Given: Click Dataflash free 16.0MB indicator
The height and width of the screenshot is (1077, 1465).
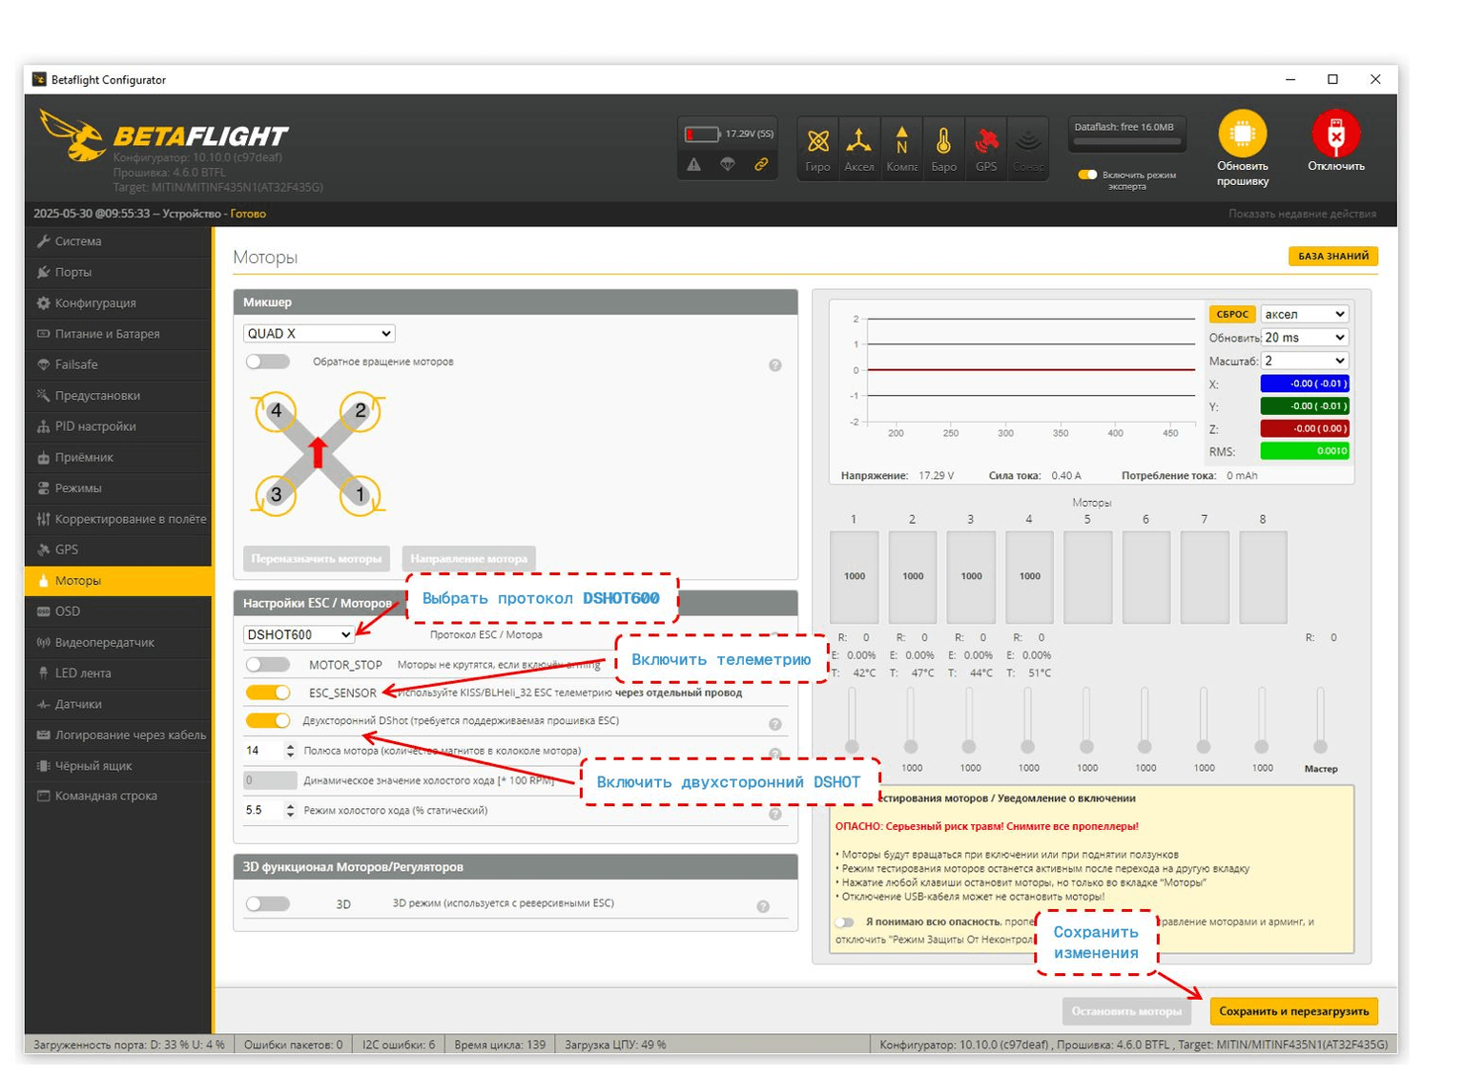Looking at the screenshot, I should click(1125, 135).
